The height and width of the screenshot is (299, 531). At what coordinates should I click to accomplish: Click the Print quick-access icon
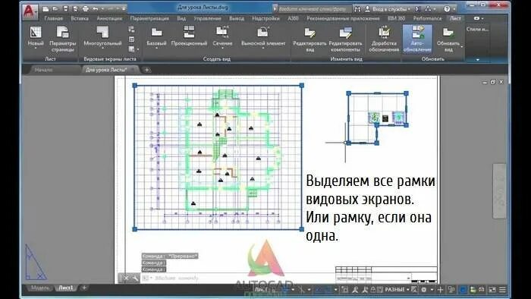point(86,8)
